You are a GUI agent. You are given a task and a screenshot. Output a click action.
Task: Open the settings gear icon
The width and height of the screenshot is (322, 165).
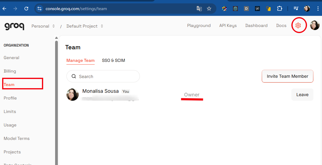coord(298,25)
